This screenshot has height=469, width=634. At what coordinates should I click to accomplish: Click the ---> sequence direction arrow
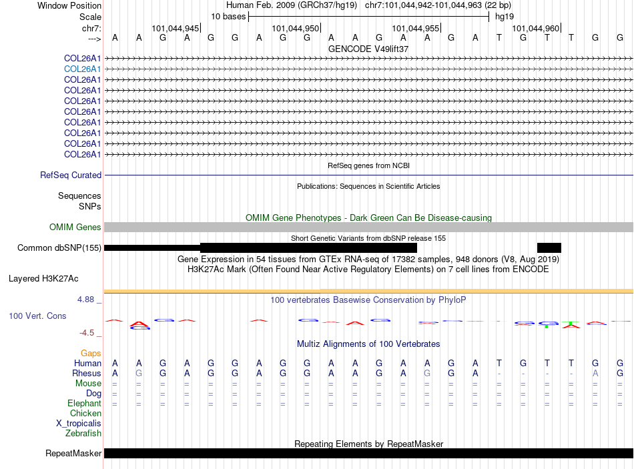94,39
